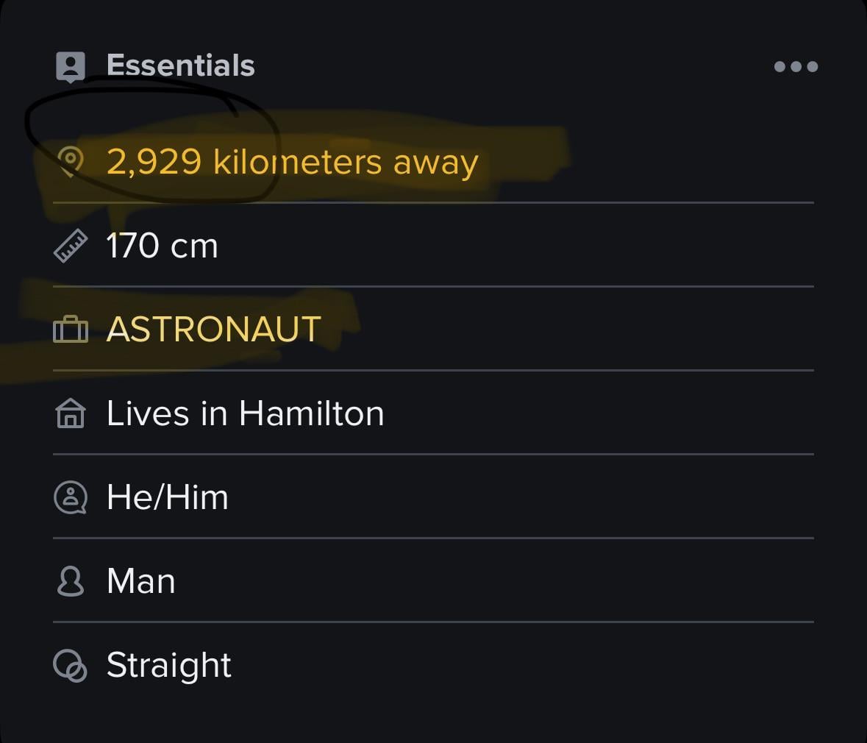Click the Straight orientation row
This screenshot has width=867, height=743.
[168, 666]
